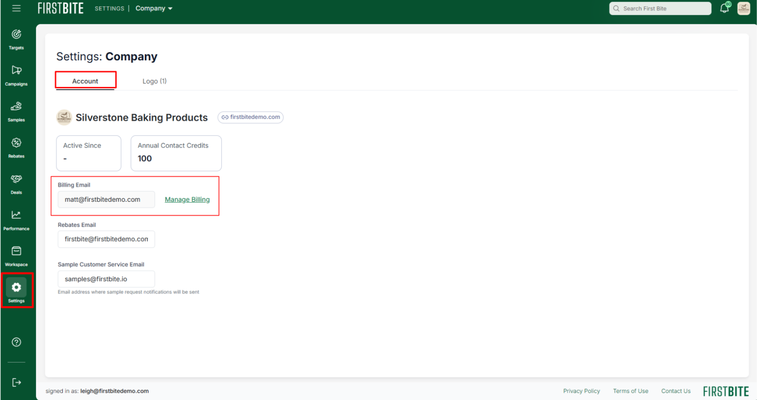
Task: Click the Silverstone Baking Products heading
Action: click(142, 118)
